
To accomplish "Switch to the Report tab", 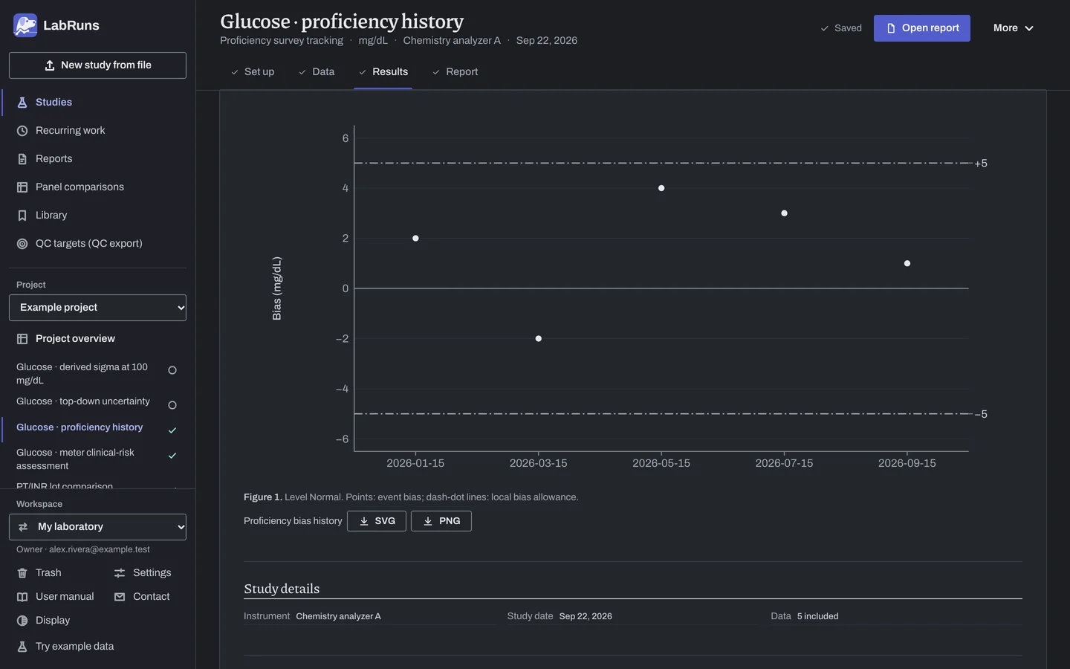I will (x=455, y=72).
